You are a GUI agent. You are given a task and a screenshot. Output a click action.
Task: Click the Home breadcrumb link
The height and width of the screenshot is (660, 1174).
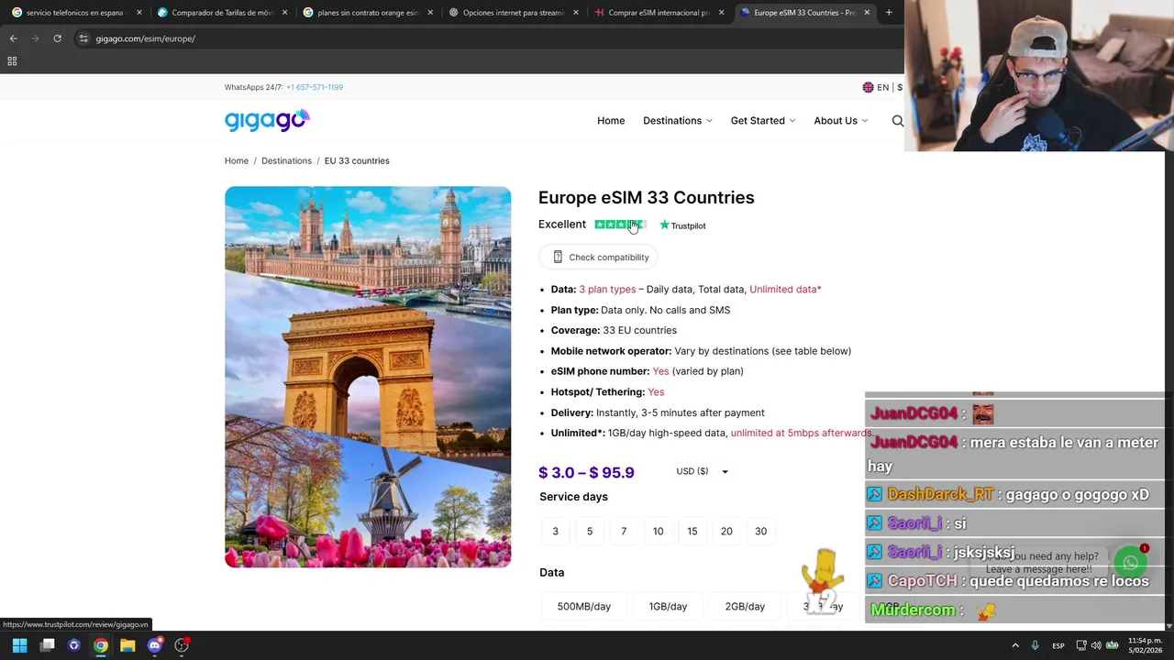click(x=237, y=160)
